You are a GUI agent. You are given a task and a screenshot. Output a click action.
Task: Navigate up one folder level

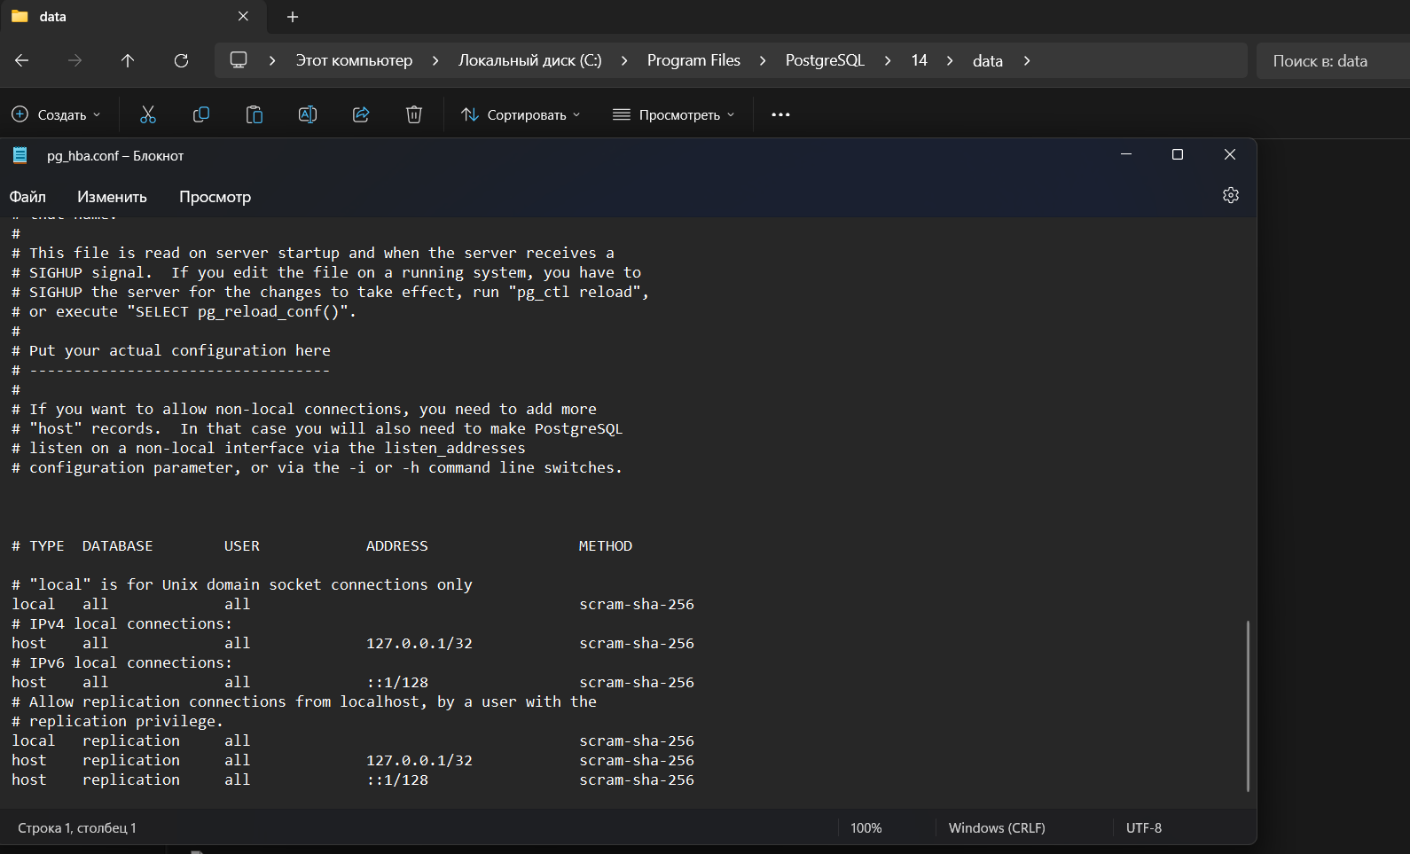click(128, 60)
